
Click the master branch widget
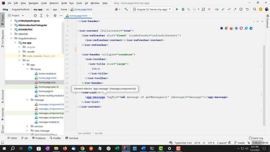(240, 143)
